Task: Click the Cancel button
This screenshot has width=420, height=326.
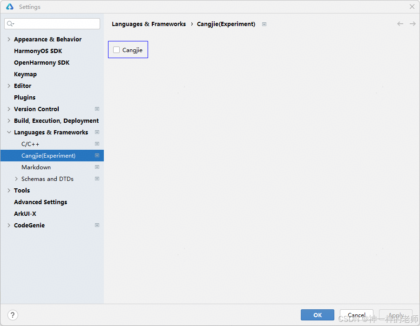Action: pyautogui.click(x=357, y=315)
